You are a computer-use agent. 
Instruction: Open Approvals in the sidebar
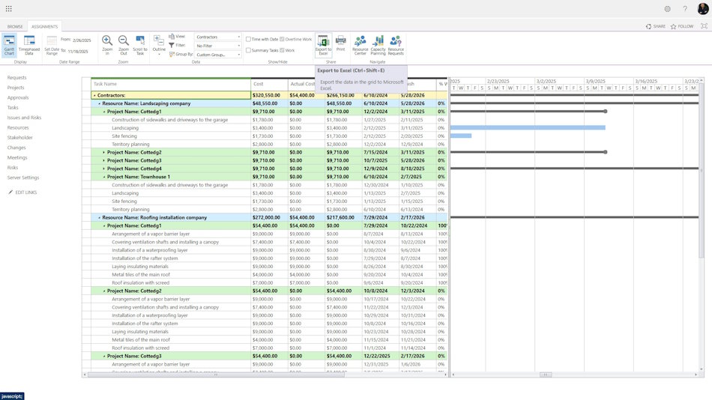[x=18, y=97]
